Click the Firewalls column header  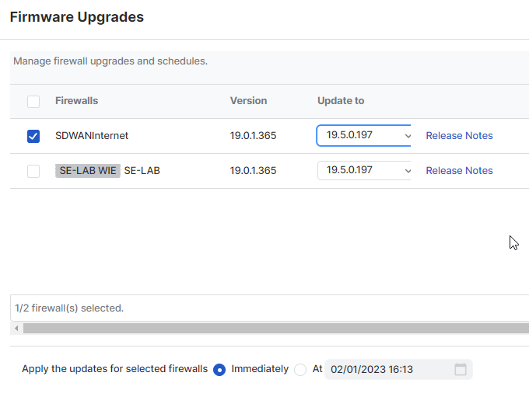[76, 101]
